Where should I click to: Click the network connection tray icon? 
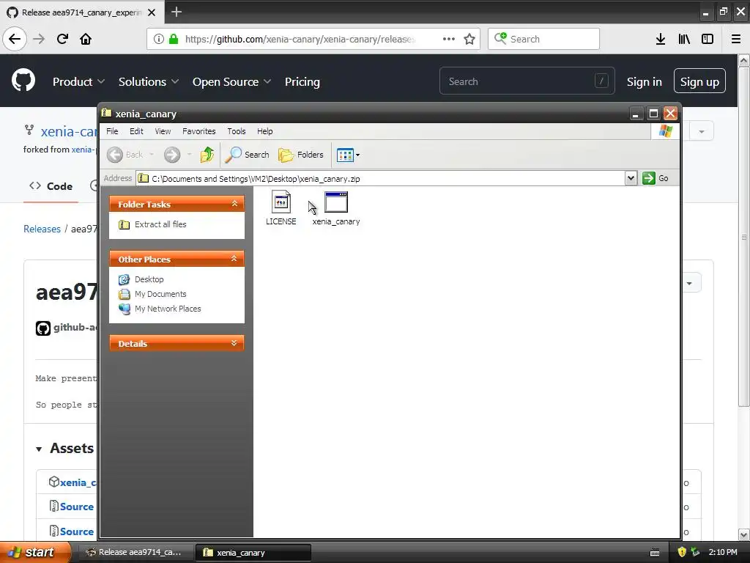[695, 552]
